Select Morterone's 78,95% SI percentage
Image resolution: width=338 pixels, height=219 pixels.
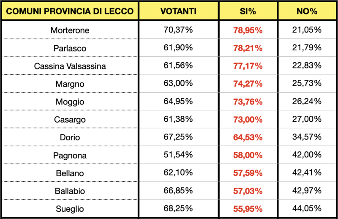click(x=248, y=30)
